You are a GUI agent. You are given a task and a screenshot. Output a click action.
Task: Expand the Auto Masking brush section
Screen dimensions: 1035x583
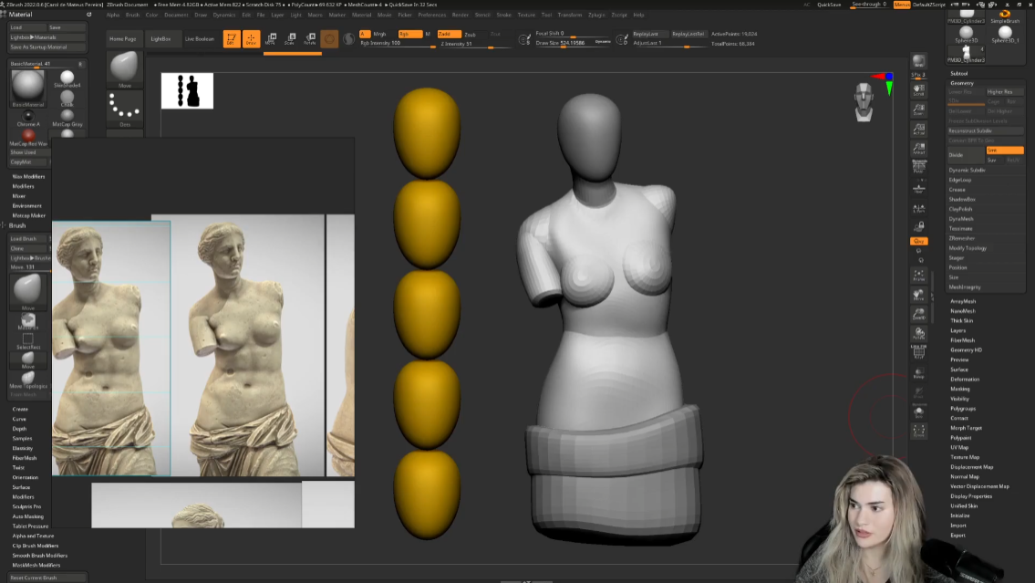click(27, 516)
